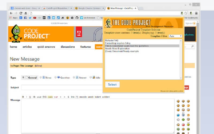Select the Question message type

click(x=56, y=77)
